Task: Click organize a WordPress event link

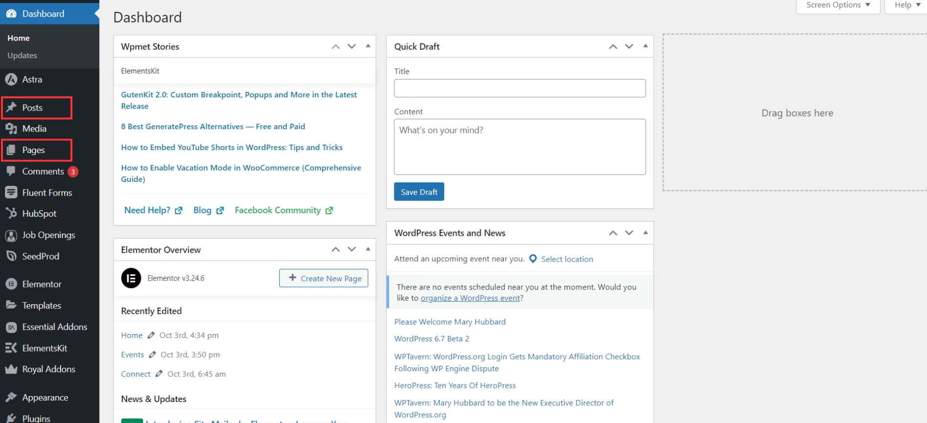Action: click(x=470, y=298)
